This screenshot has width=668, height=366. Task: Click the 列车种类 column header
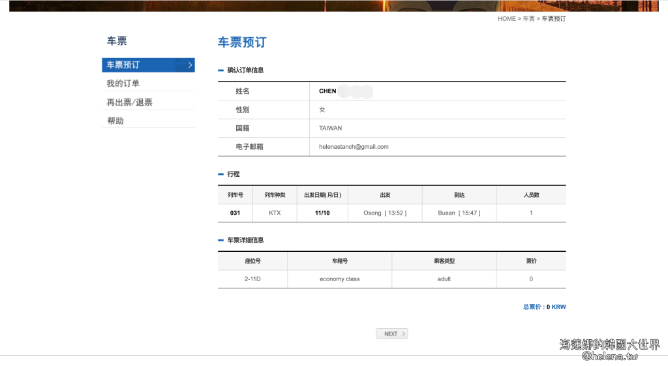point(275,195)
